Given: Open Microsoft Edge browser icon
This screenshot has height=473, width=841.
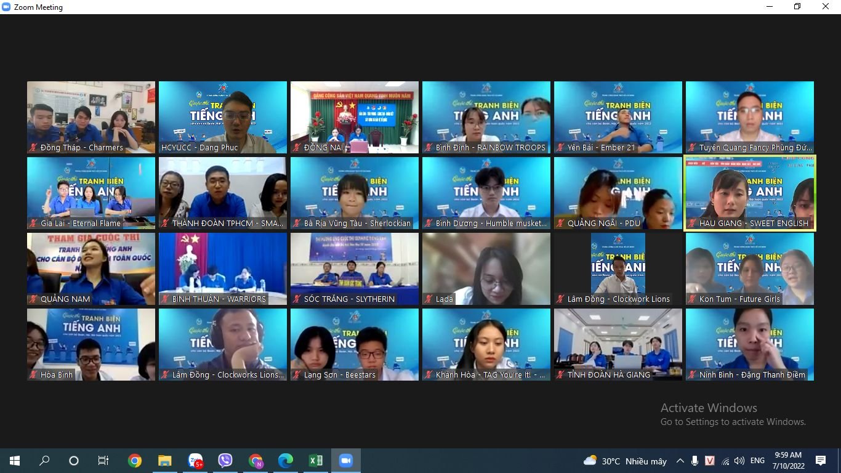Looking at the screenshot, I should (286, 461).
